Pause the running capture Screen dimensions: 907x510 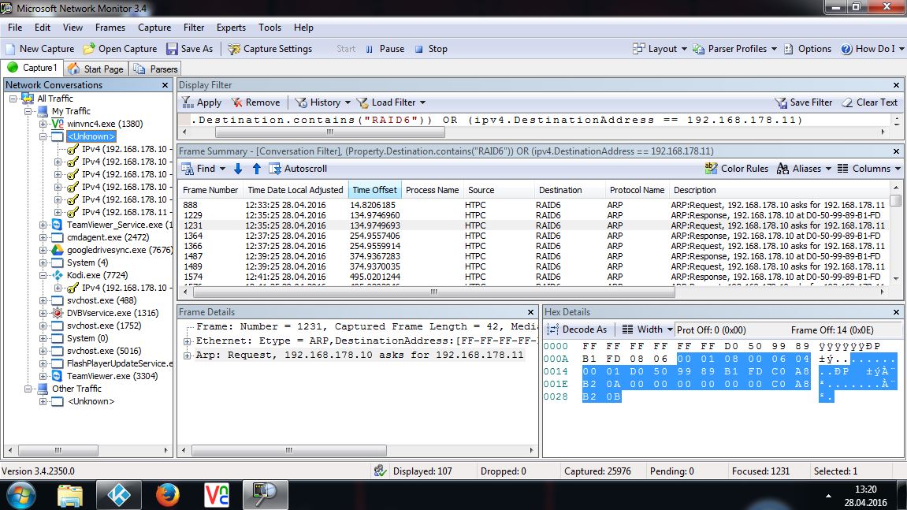coord(385,49)
